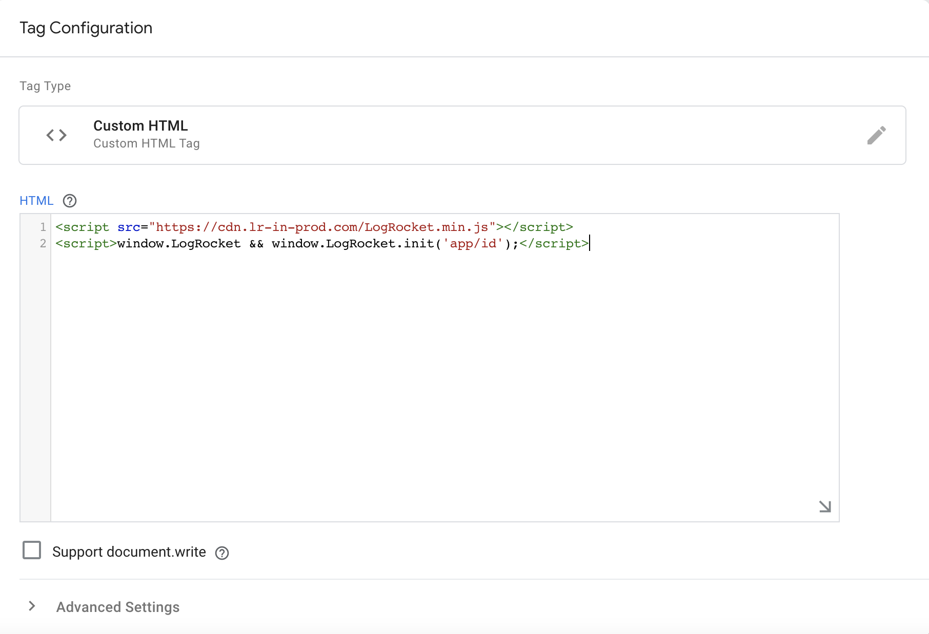Click line number 2 in the gutter

coord(43,243)
